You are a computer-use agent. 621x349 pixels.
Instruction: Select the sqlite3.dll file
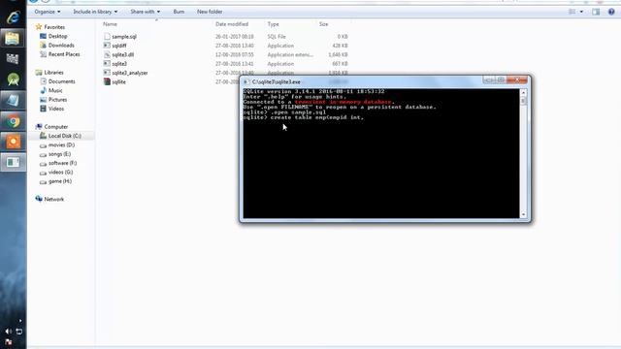click(x=118, y=54)
